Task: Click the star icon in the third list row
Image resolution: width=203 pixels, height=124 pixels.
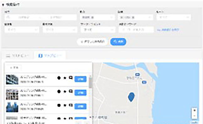Action: (x=65, y=105)
